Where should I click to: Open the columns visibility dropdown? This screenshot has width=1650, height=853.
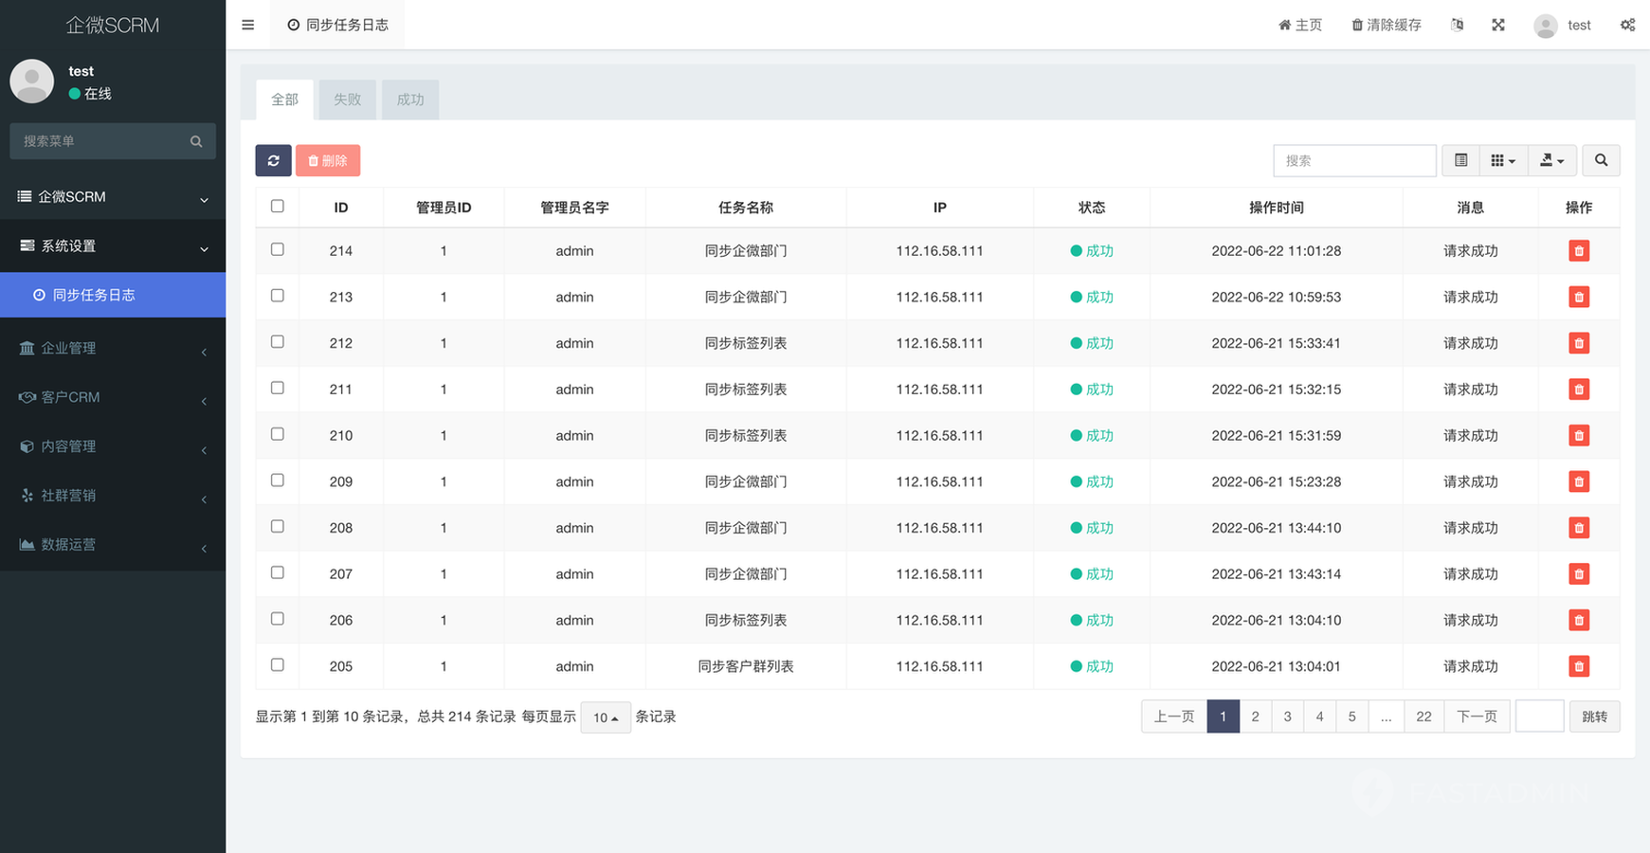click(1502, 160)
